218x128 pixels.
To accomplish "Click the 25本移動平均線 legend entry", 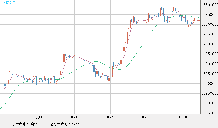I will tap(61, 124).
